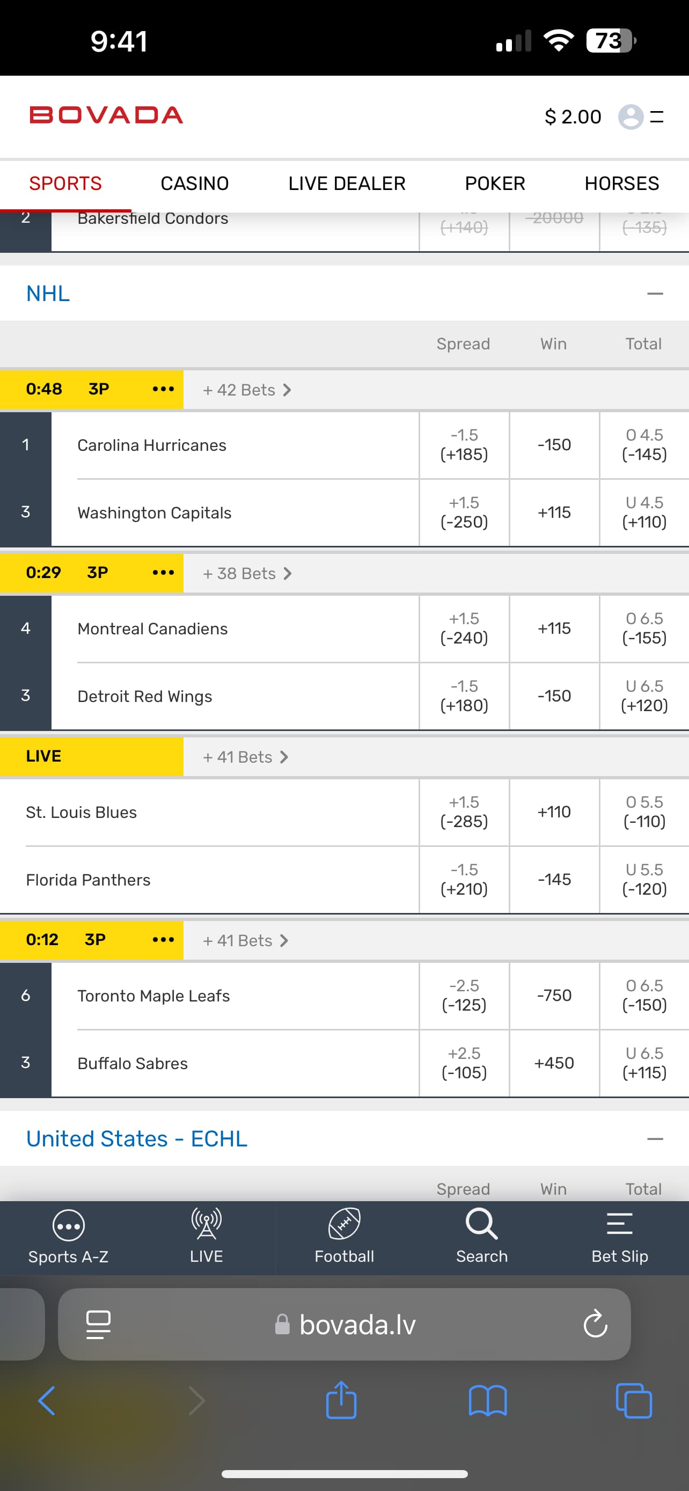Collapse the United States - ECHL section
The image size is (689, 1491).
pyautogui.click(x=655, y=1139)
